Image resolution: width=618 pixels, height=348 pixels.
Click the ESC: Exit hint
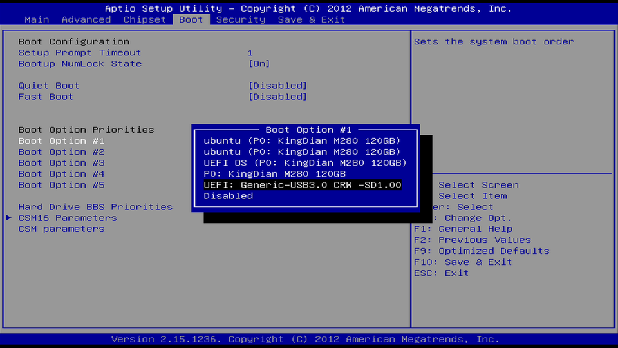pos(442,273)
